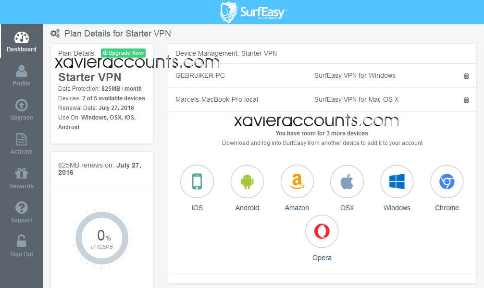Open the Rewards gift section
484x288 pixels.
point(21,178)
